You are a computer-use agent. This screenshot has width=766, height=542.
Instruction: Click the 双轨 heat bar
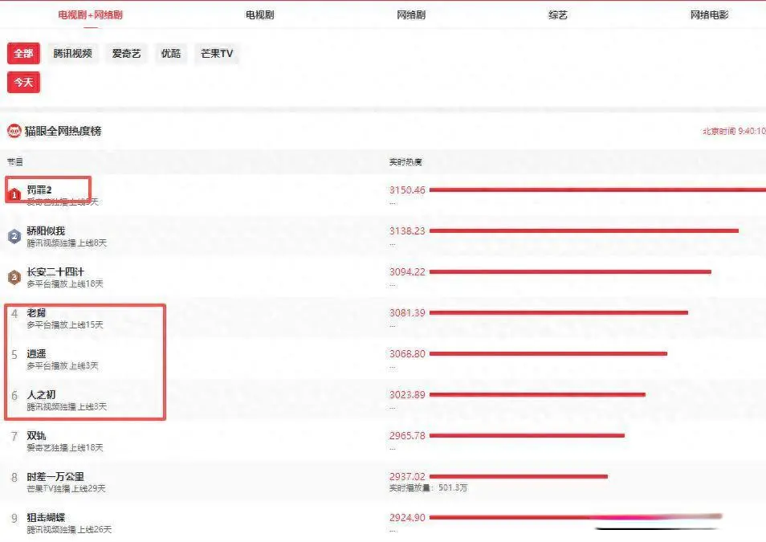click(527, 435)
